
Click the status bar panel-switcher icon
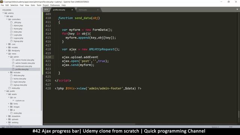pos(3,127)
